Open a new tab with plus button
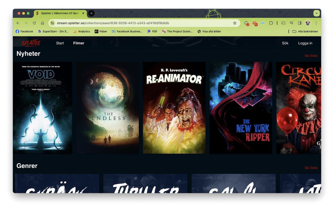Image resolution: width=334 pixels, height=210 pixels. (91, 13)
